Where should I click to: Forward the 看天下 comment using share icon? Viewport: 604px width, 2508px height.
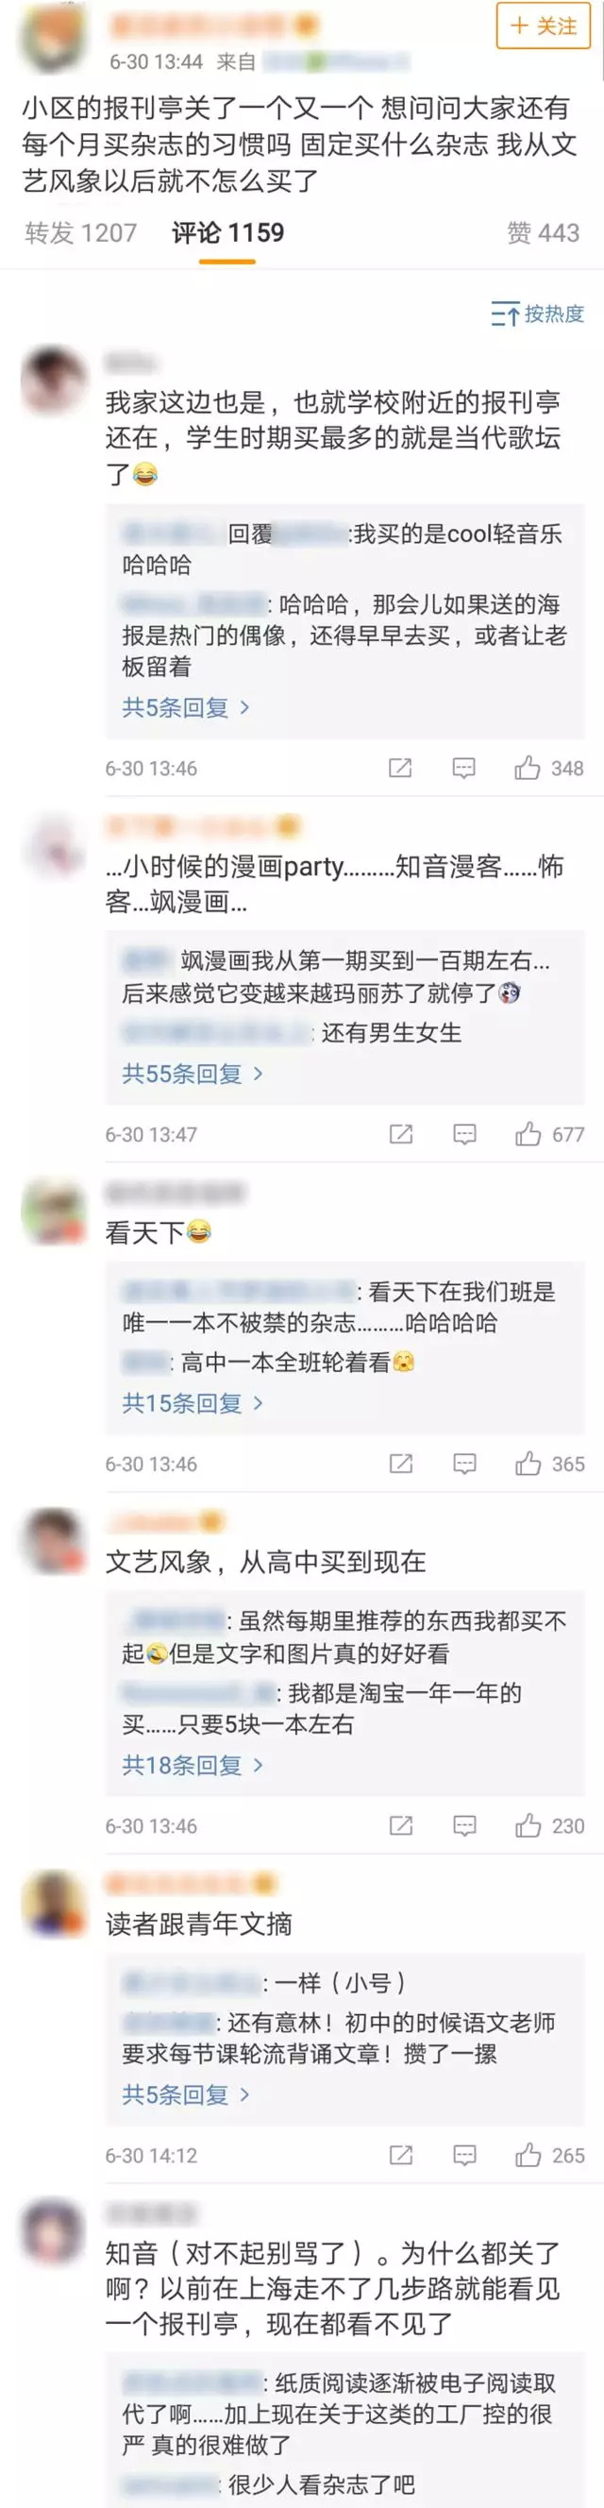pos(401,1464)
